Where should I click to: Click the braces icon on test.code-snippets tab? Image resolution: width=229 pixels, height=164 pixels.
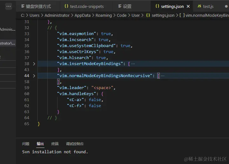pos(66,6)
